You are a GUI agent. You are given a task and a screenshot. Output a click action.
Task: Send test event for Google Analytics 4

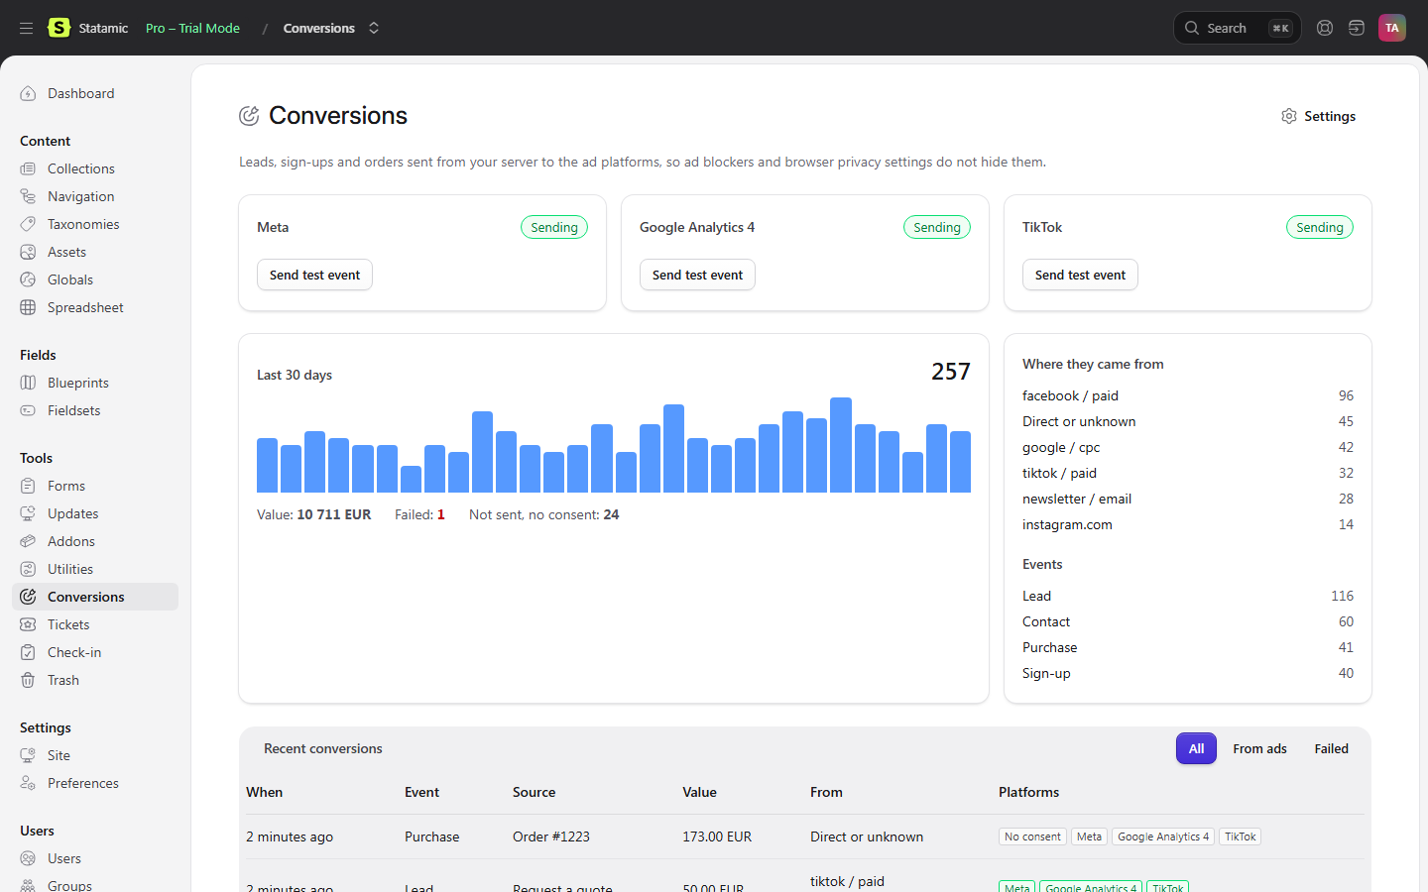[697, 275]
